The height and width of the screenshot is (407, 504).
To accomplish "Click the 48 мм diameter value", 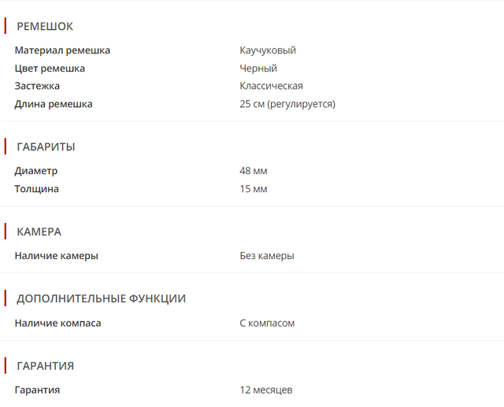I will coord(254,171).
